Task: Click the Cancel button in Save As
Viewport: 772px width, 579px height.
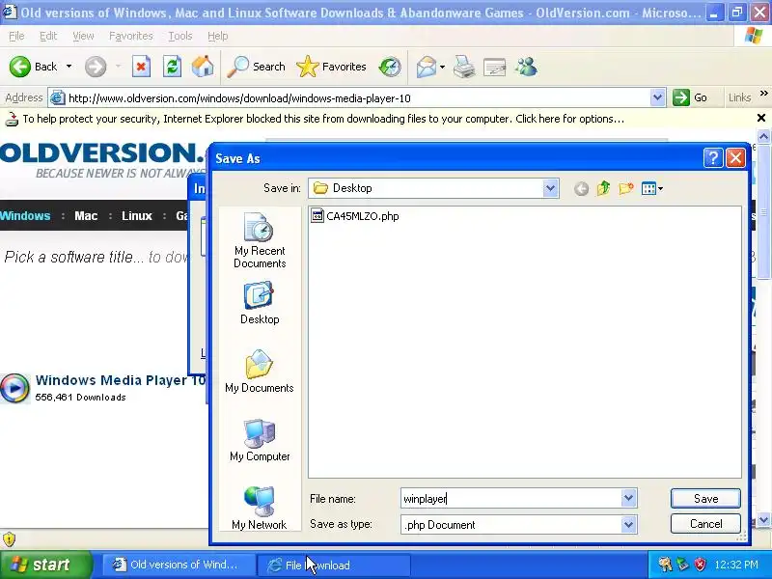Action: coord(705,524)
